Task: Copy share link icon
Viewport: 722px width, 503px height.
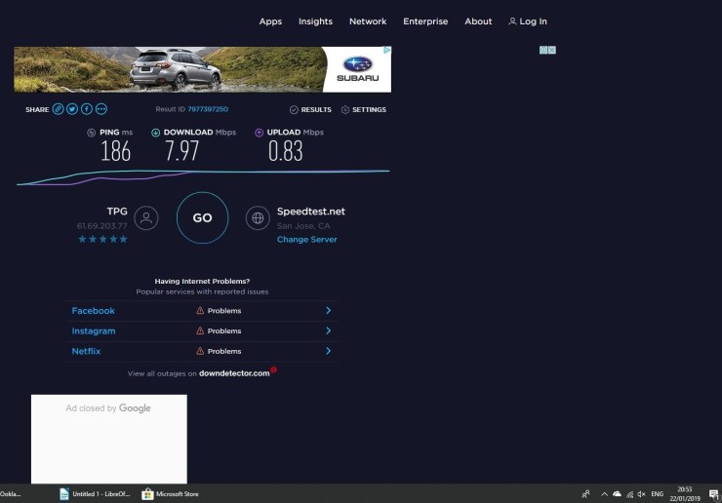Action: 58,109
